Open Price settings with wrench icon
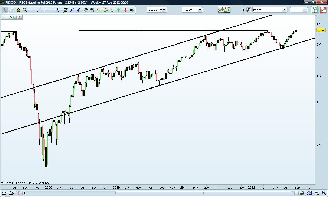 pyautogui.click(x=11, y=17)
